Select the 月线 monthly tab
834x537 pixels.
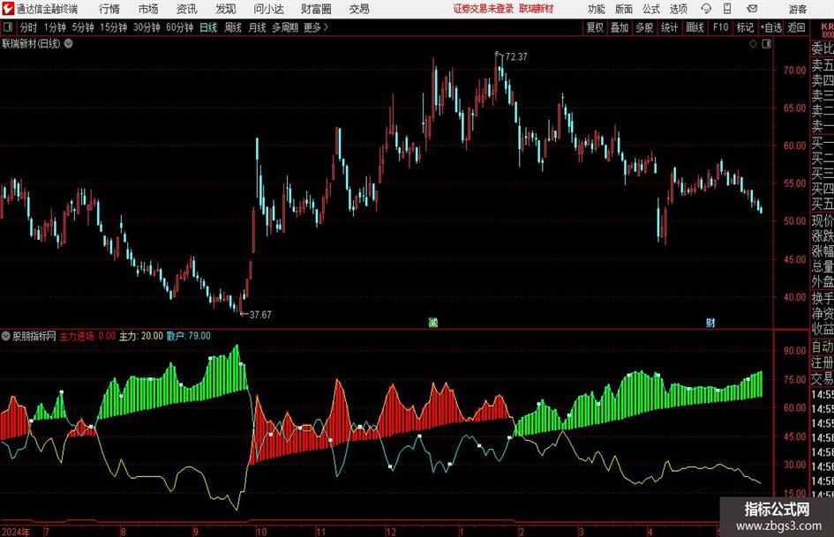click(258, 27)
